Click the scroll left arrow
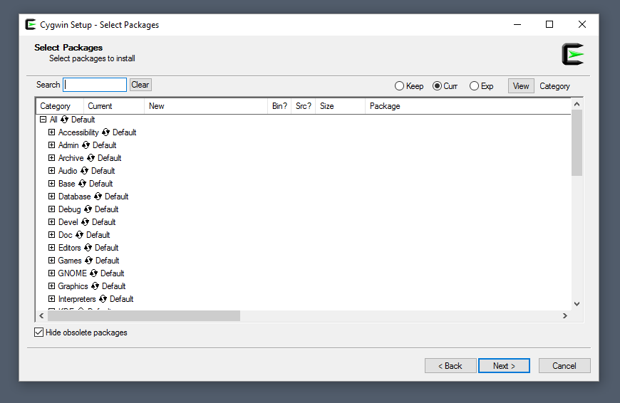The height and width of the screenshot is (403, 620). click(41, 315)
